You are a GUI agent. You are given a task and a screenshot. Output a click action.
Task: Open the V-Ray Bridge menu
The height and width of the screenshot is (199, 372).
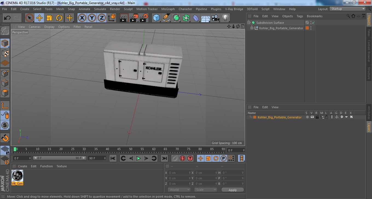234,9
